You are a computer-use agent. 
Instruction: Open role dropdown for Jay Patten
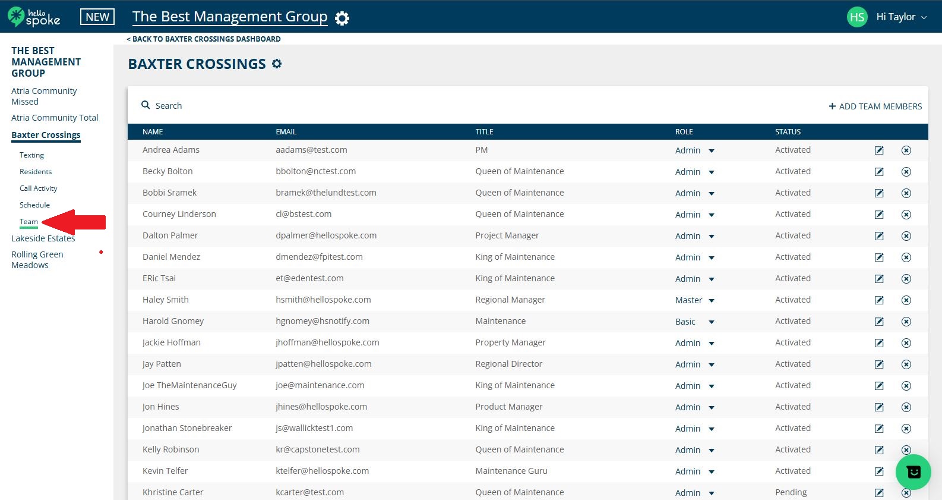[695, 364]
